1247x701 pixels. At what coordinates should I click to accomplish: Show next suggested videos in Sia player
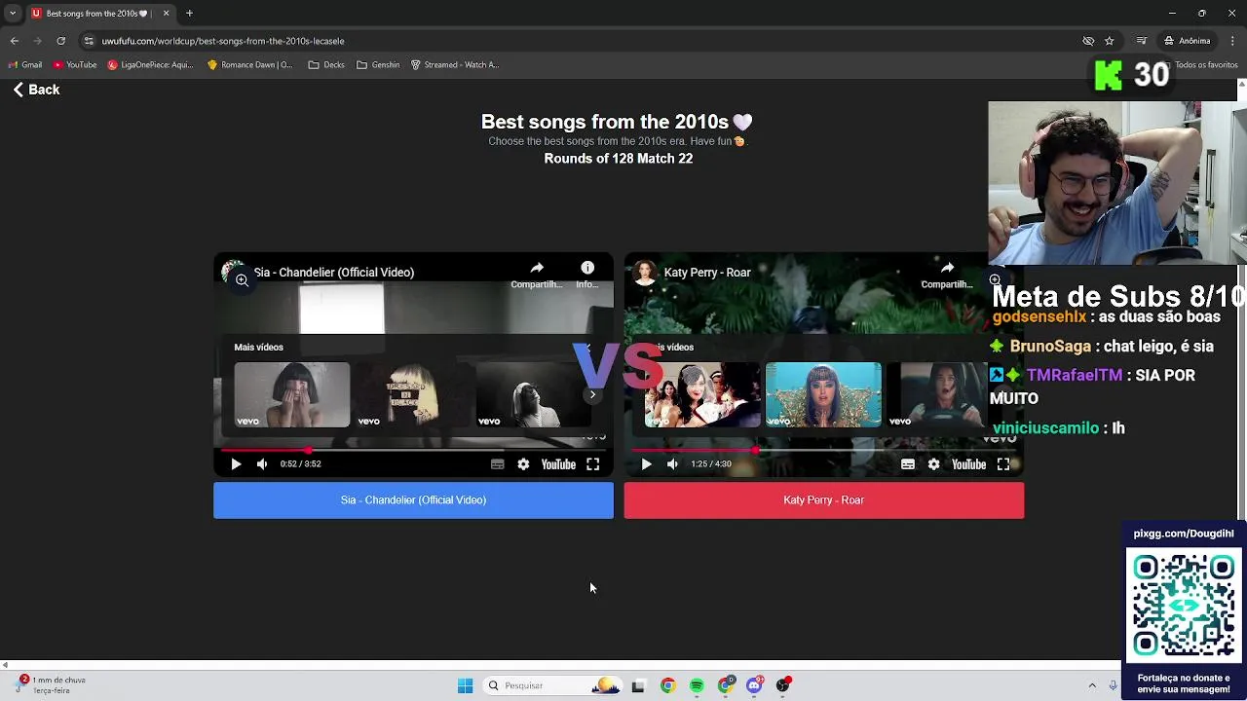click(592, 394)
